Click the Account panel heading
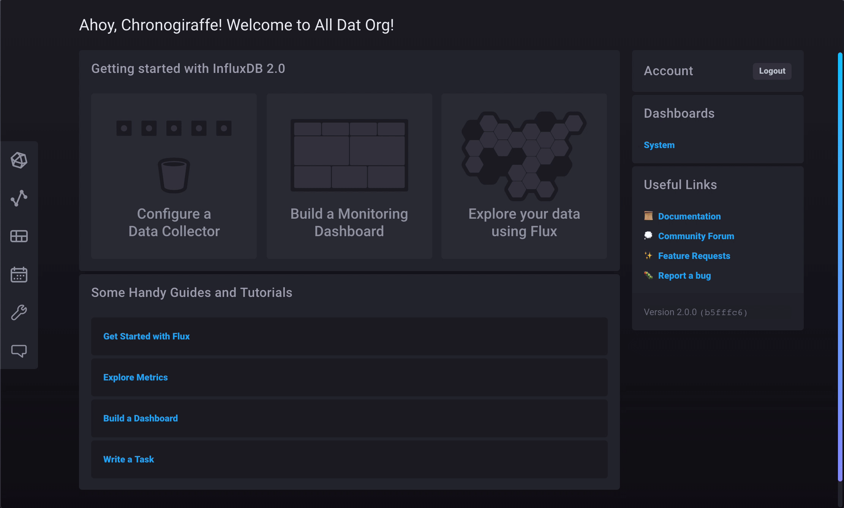The width and height of the screenshot is (844, 508). 668,71
